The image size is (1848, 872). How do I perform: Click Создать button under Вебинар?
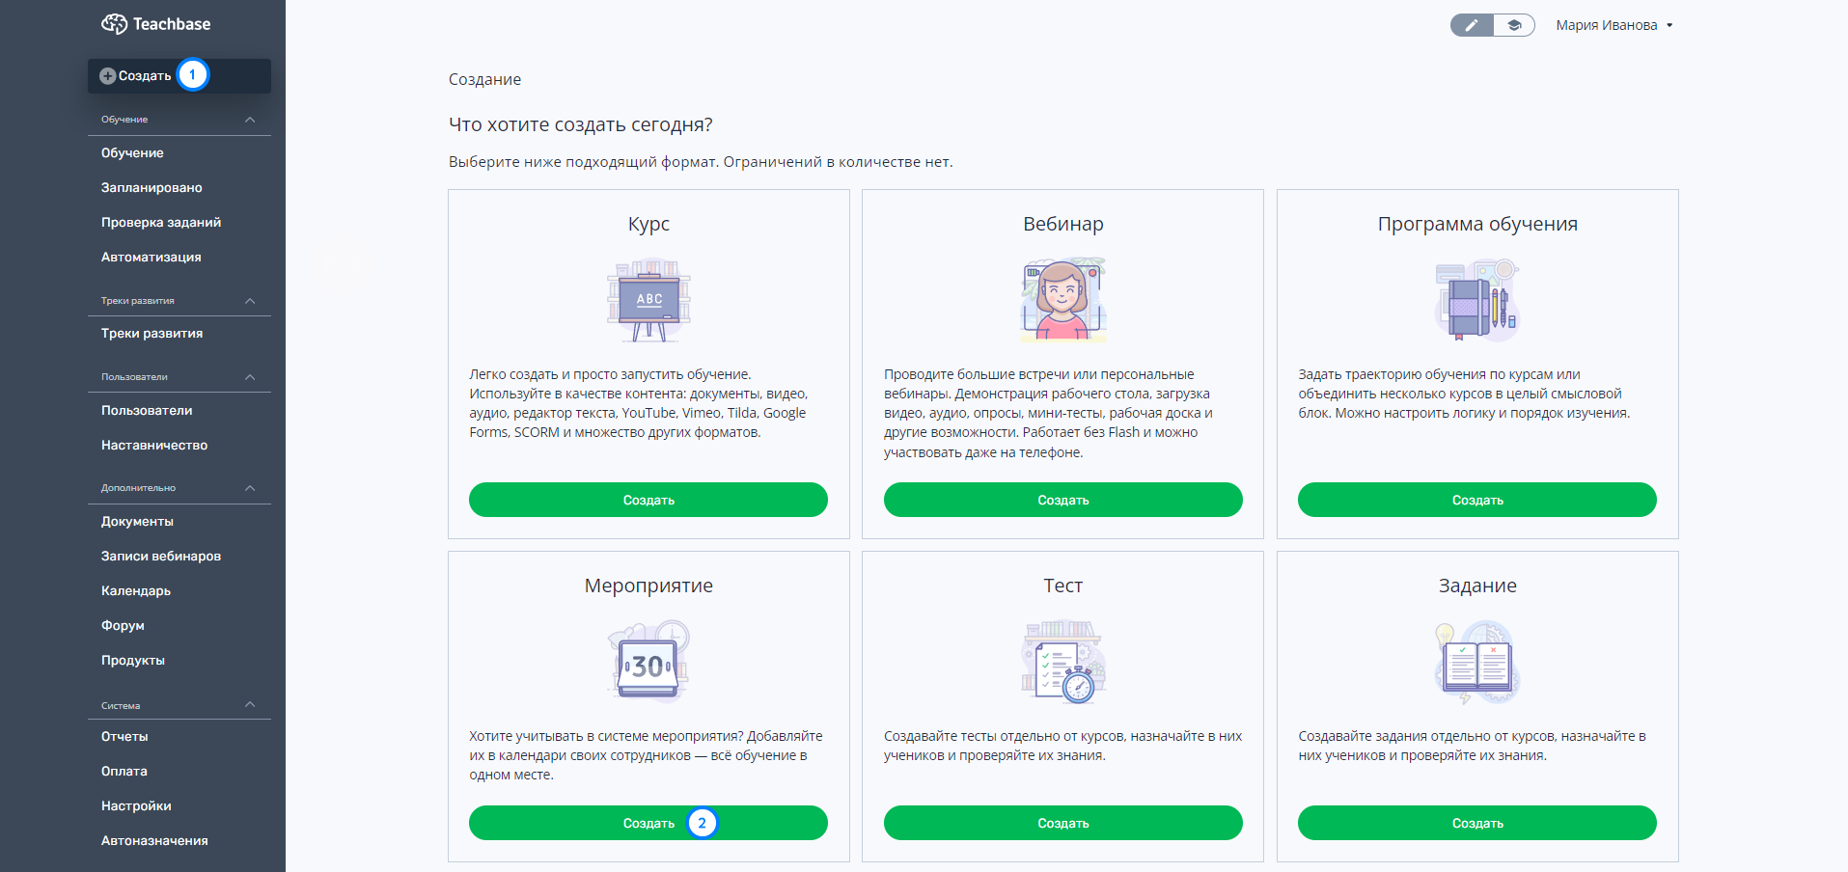[x=1063, y=500]
